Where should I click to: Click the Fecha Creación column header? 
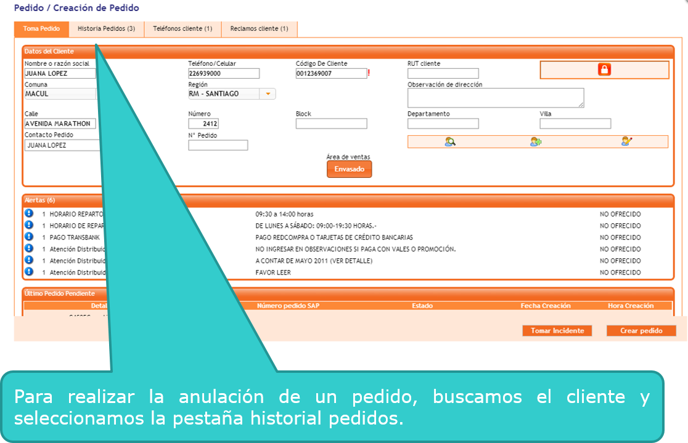point(546,306)
